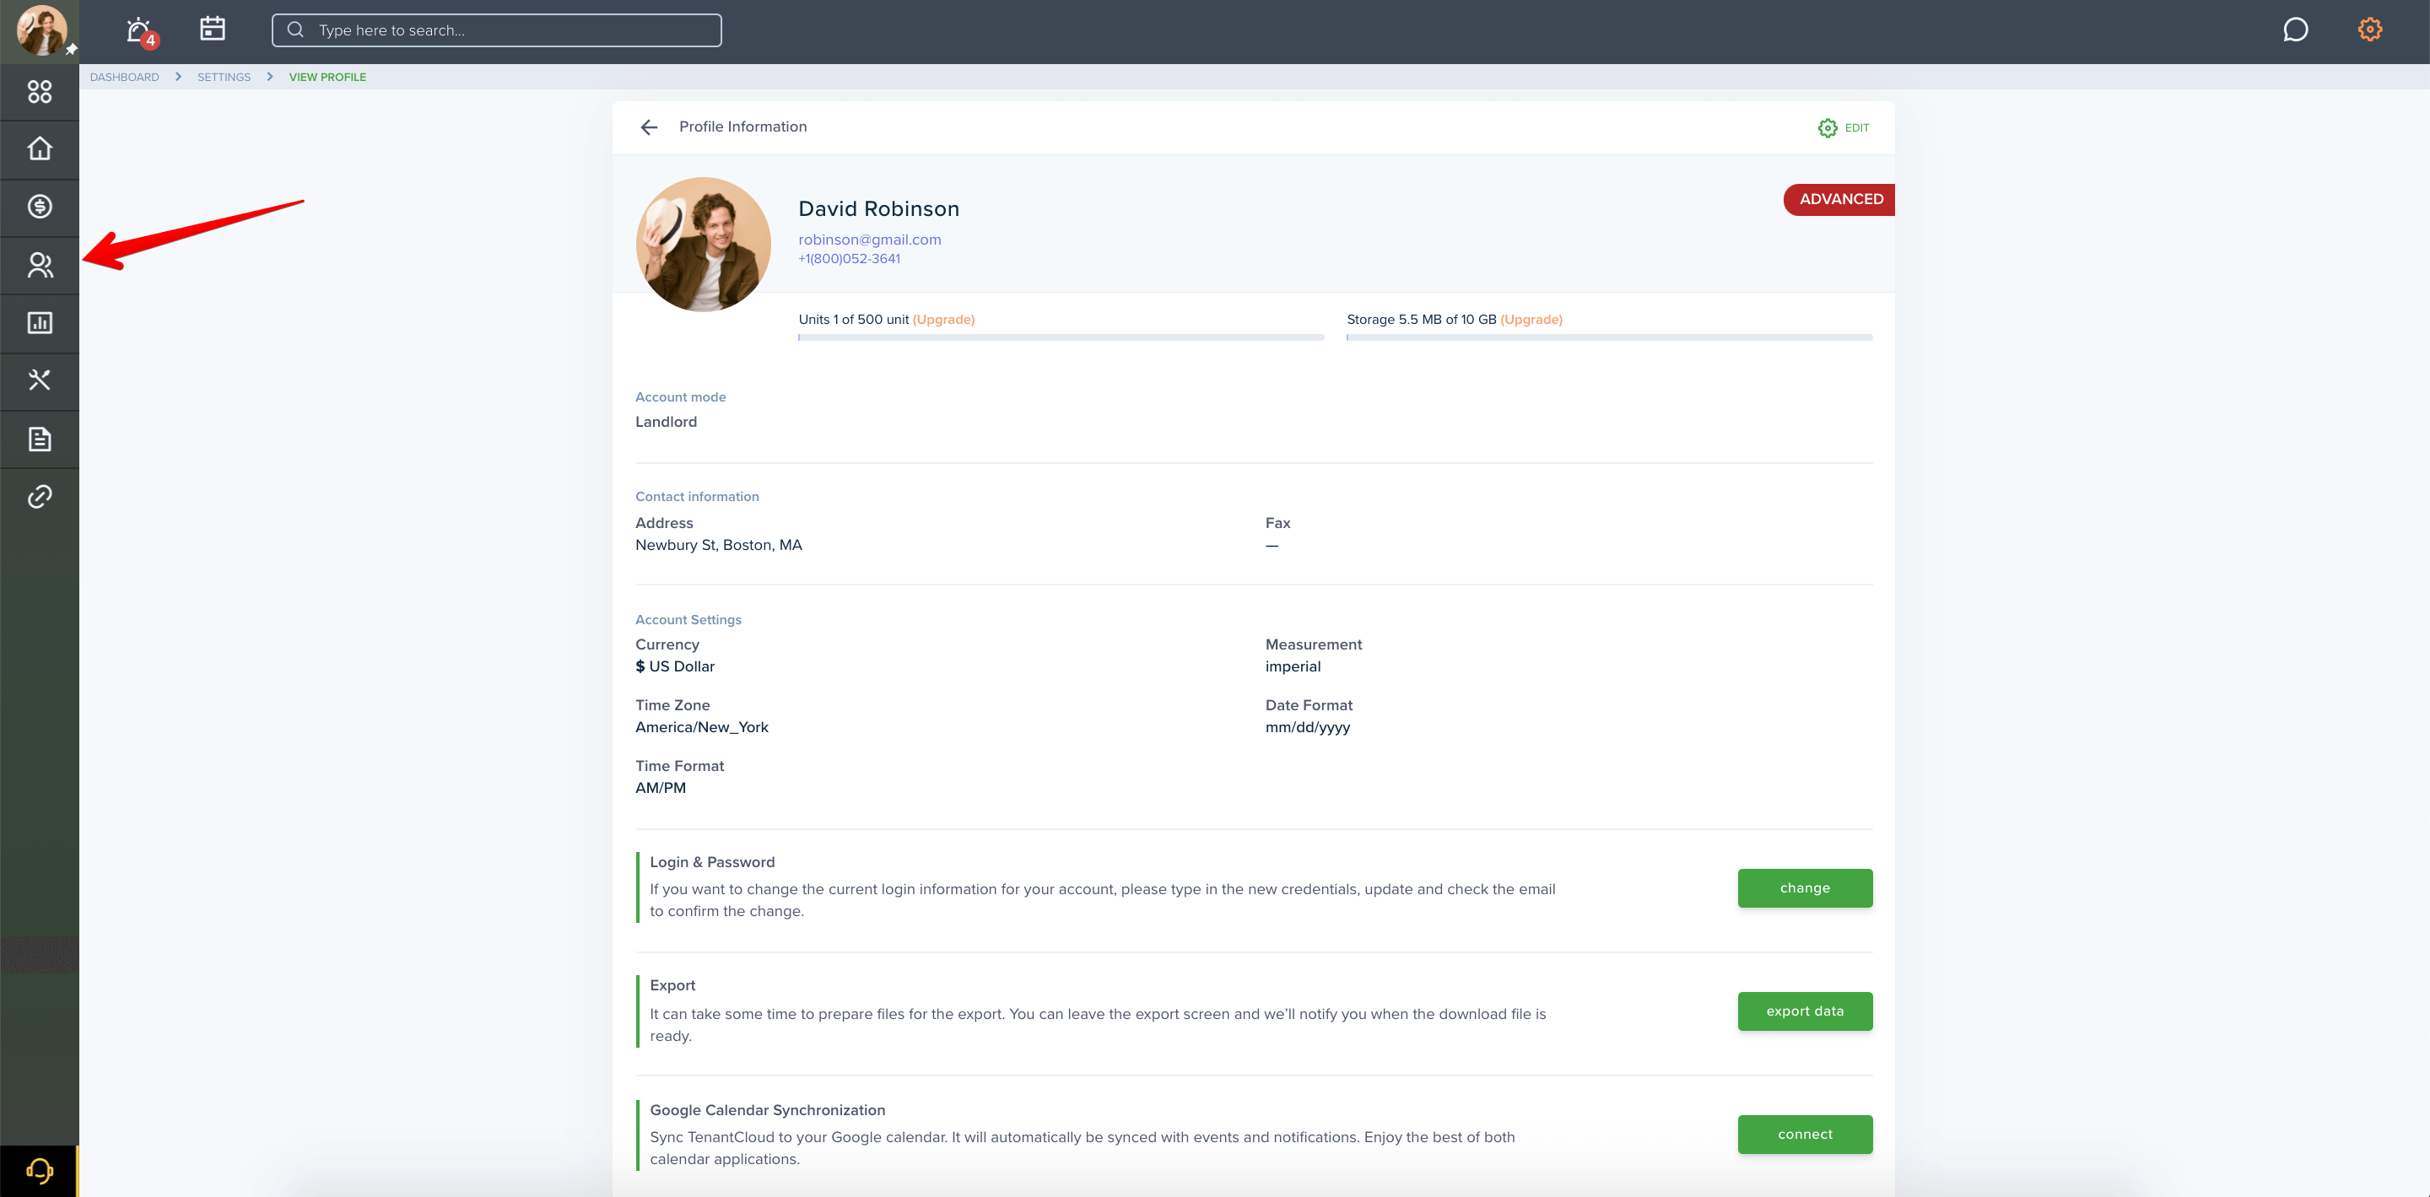Image resolution: width=2430 pixels, height=1197 pixels.
Task: Click the America/New_York time zone value
Action: (701, 727)
